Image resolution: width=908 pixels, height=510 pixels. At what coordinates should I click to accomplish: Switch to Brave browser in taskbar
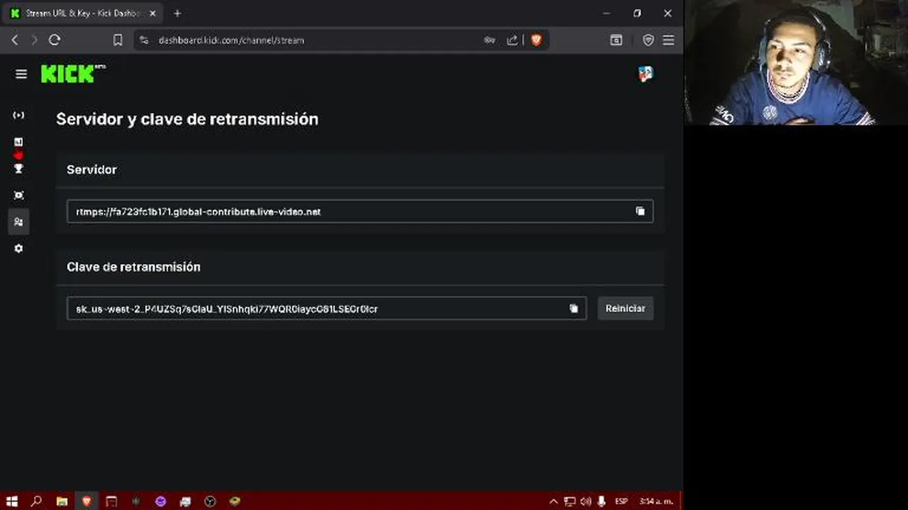[87, 501]
